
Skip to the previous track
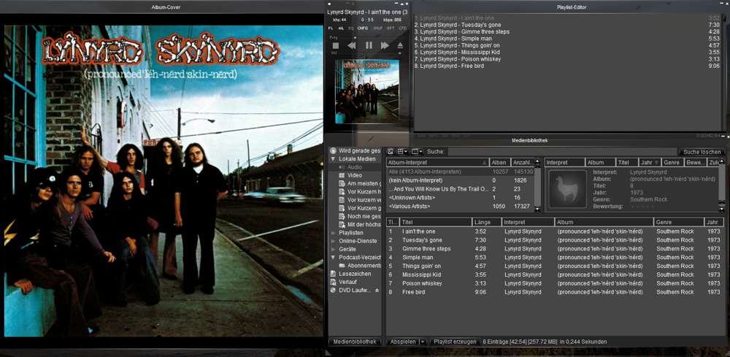352,45
